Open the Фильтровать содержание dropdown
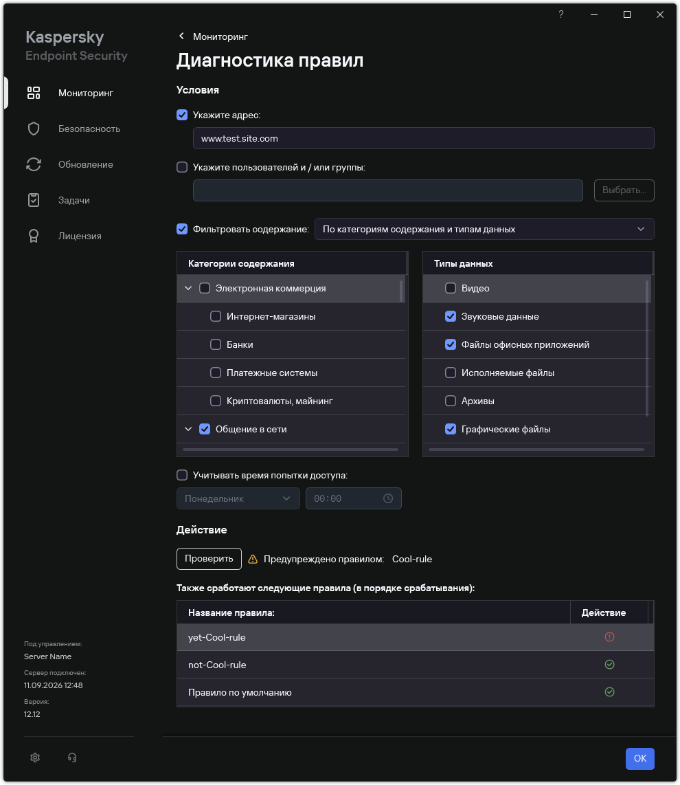This screenshot has height=785, width=680. [x=484, y=230]
